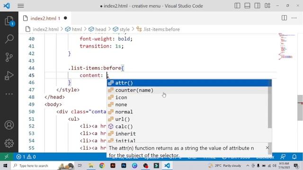Image resolution: width=303 pixels, height=170 pixels.
Task: Open the .list-items:before breadcrumb segment
Action: (161, 29)
